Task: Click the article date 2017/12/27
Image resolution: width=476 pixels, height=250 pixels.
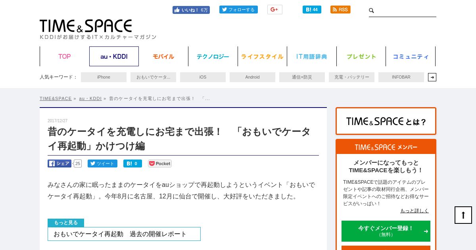Action: 58,121
